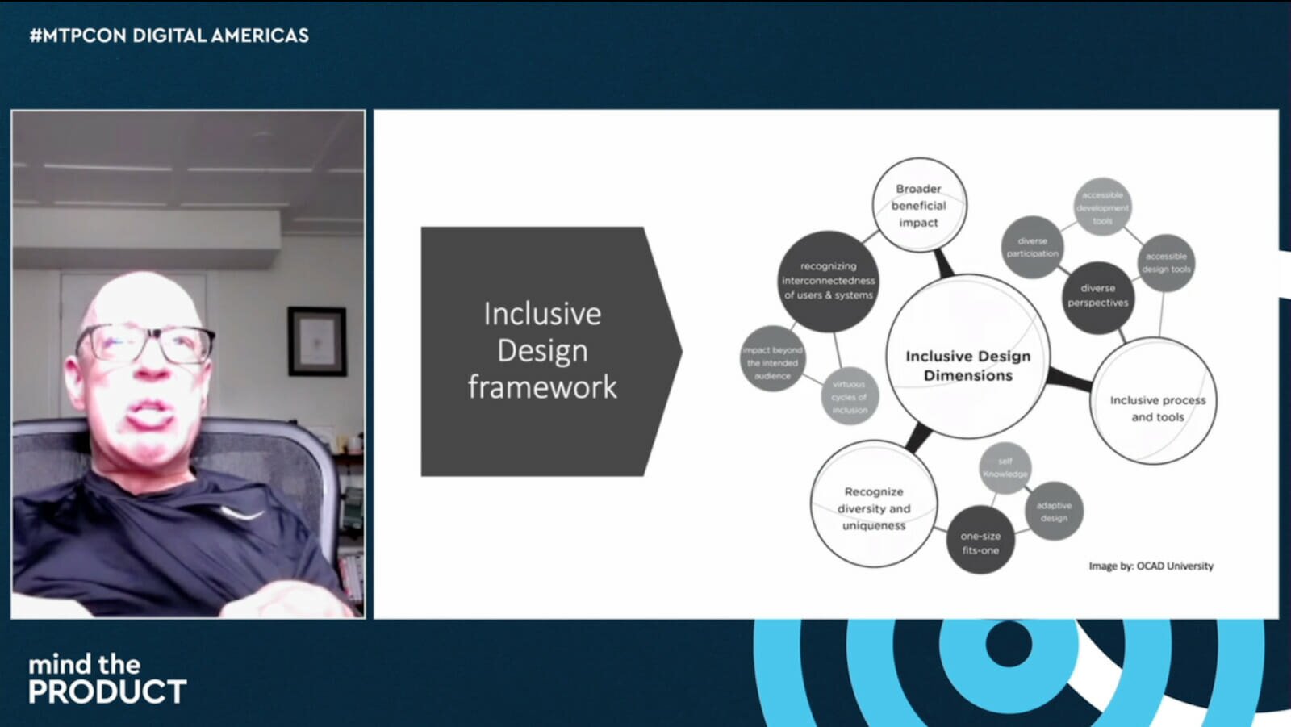This screenshot has width=1291, height=727.
Task: Select the accessible development tools bubble
Action: (x=1102, y=207)
